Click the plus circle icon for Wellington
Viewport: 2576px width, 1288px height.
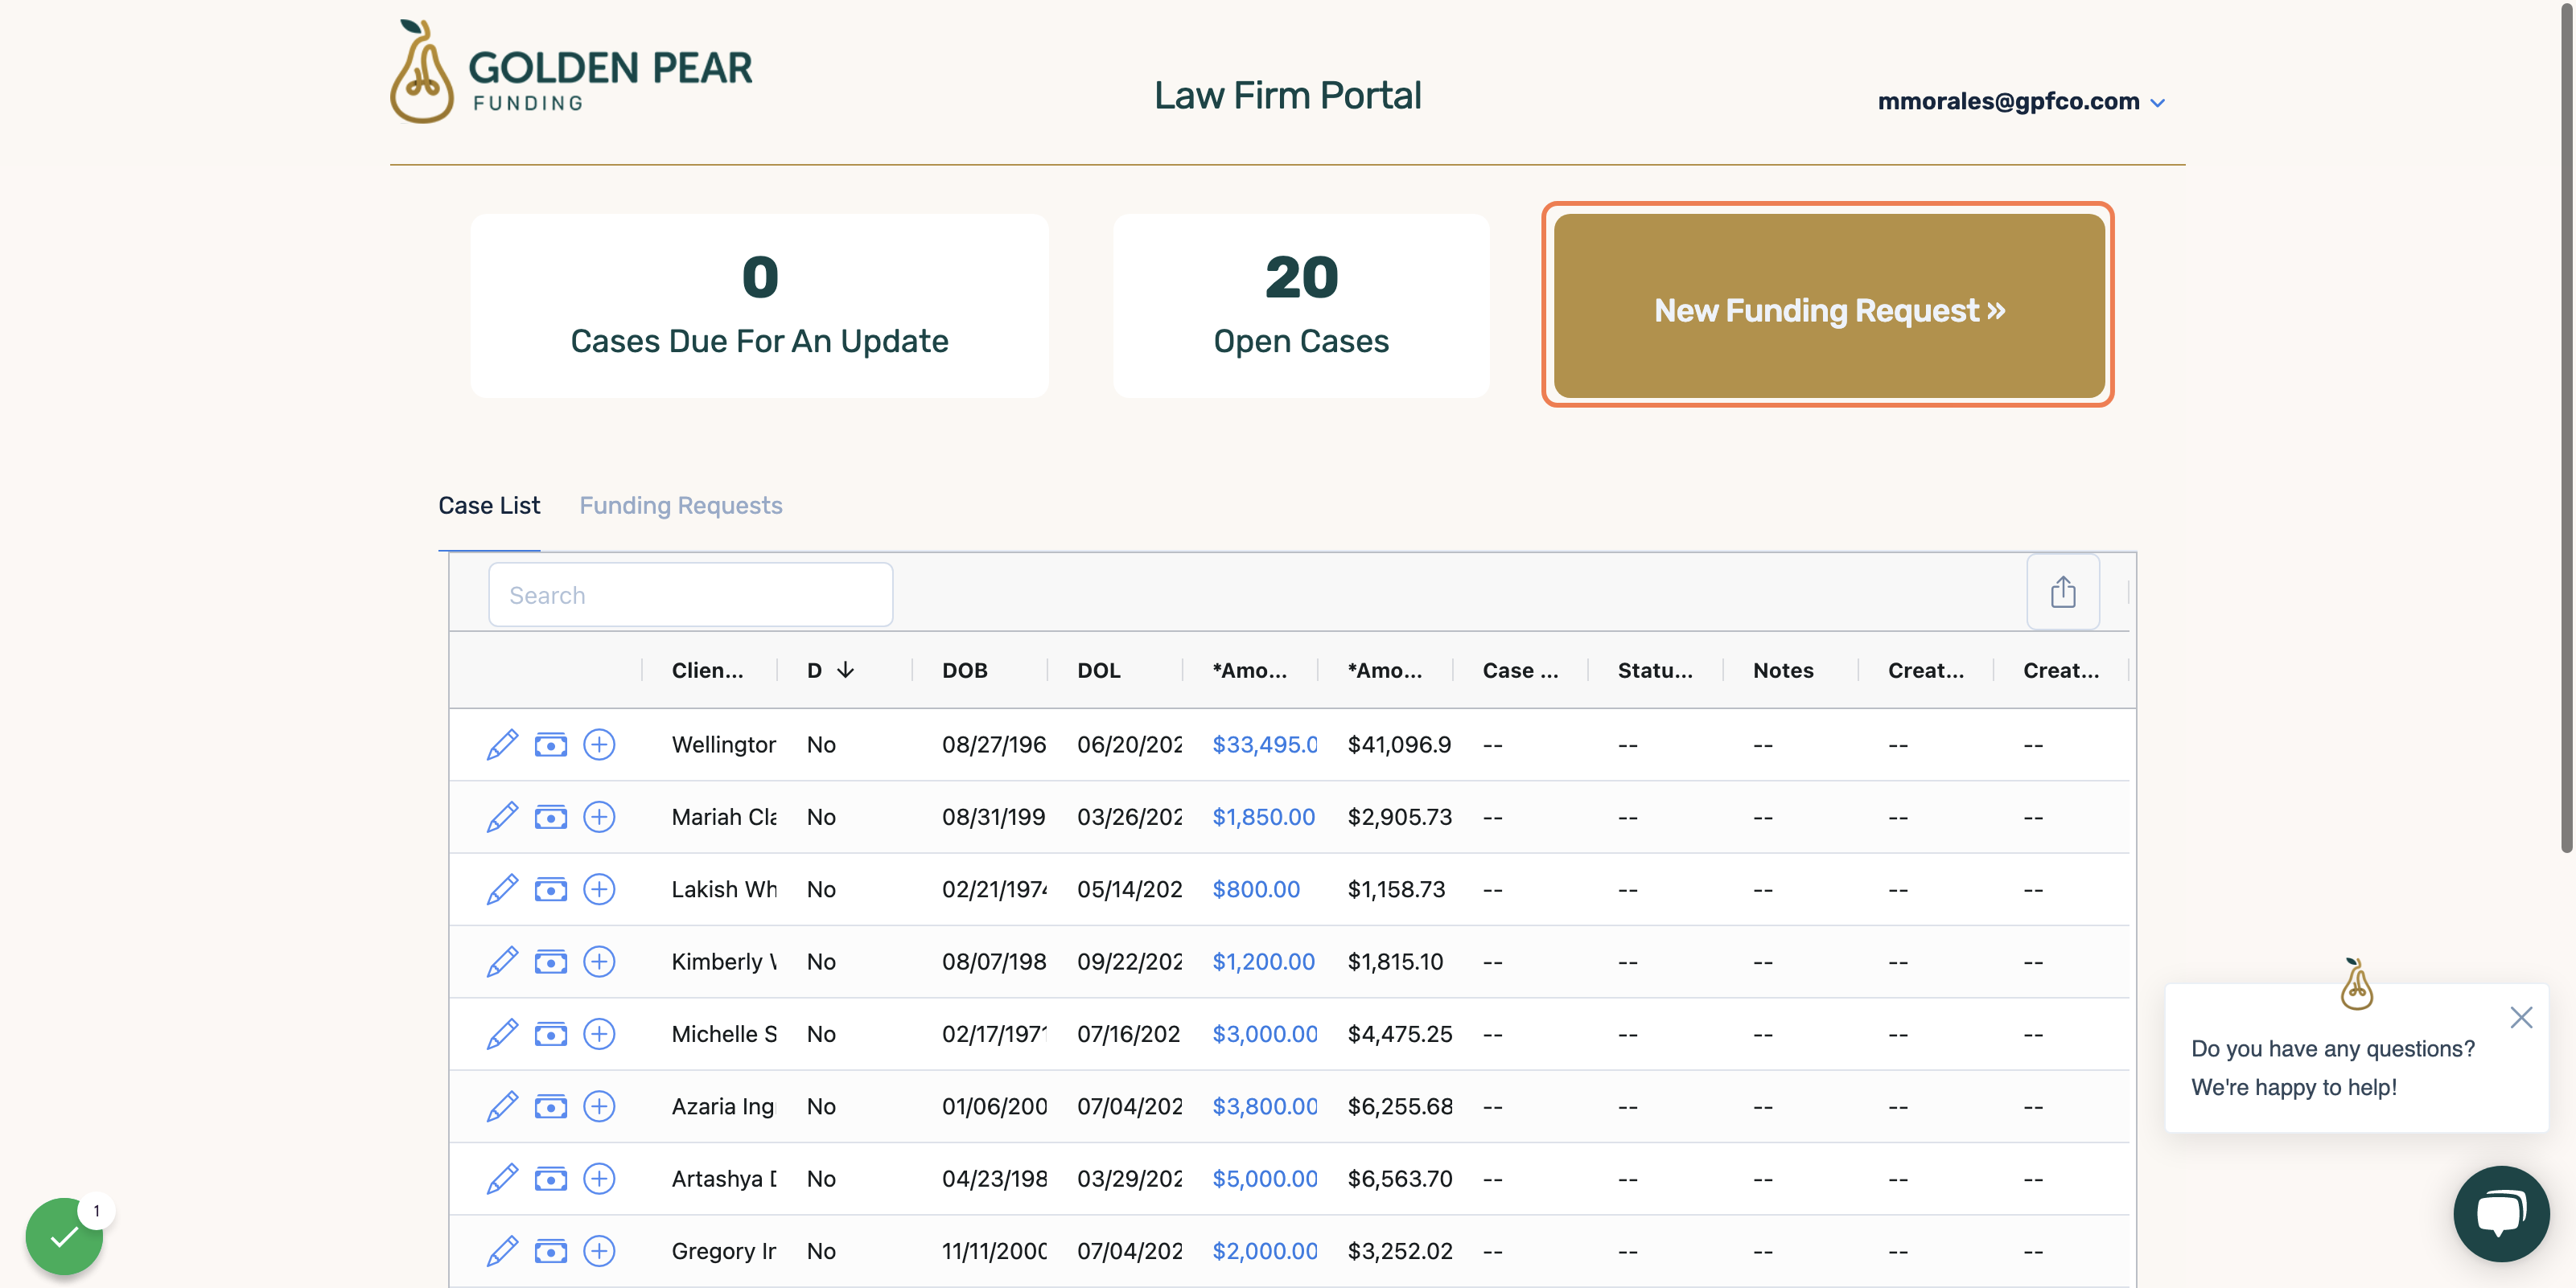pos(599,744)
